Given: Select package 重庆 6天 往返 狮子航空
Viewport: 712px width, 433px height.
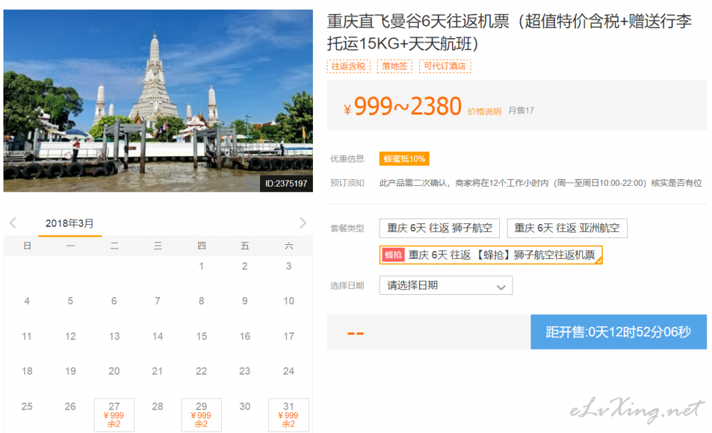Looking at the screenshot, I should click(x=439, y=228).
